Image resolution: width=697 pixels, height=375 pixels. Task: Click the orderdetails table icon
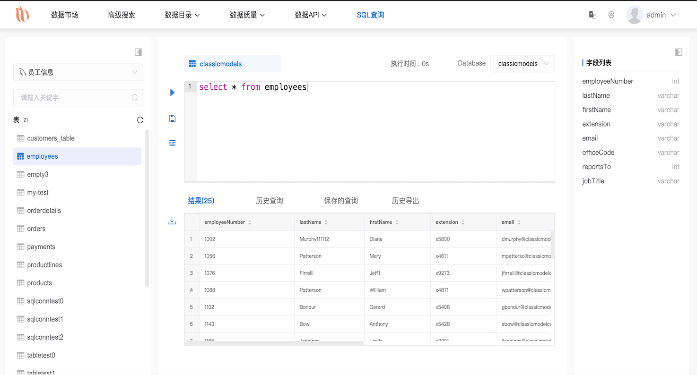(x=20, y=211)
